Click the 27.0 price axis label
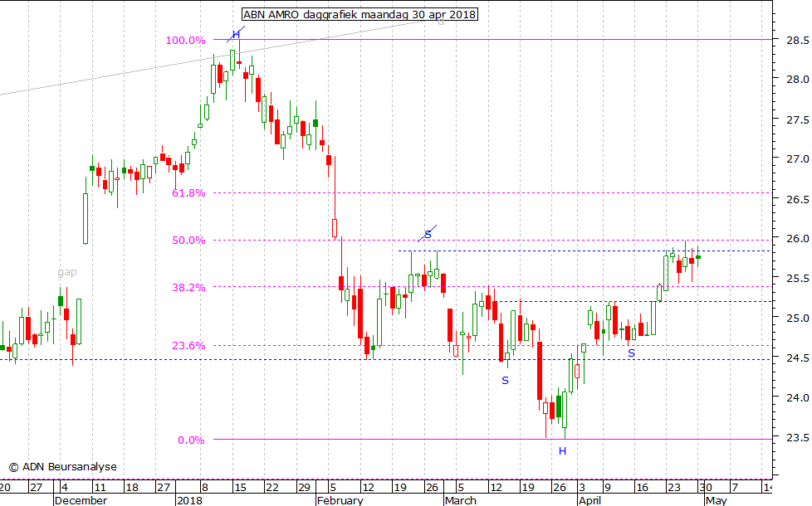 click(798, 158)
